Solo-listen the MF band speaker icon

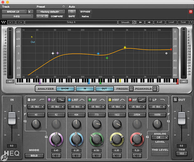tap(96, 155)
